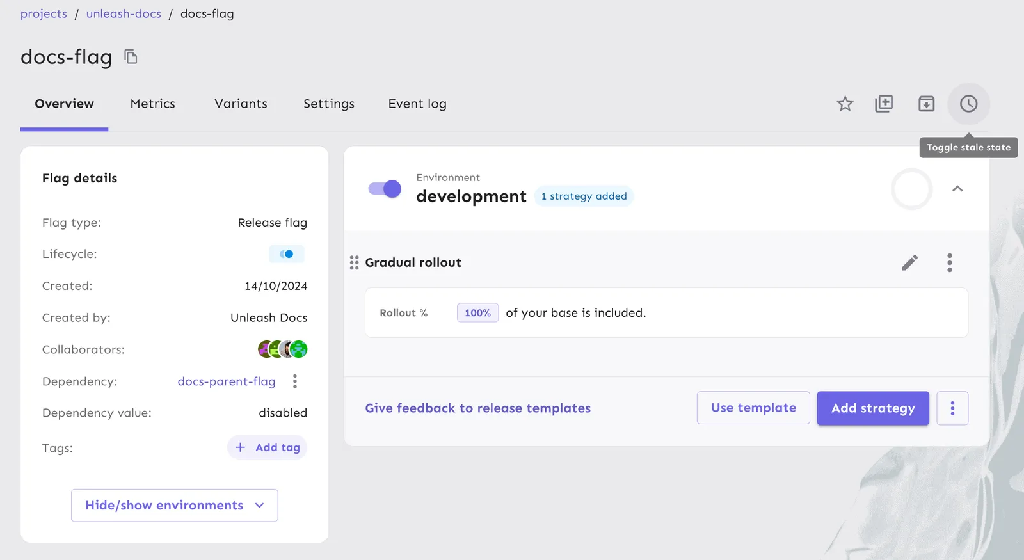Click the disabled dependency value
The width and height of the screenshot is (1024, 560).
pyautogui.click(x=283, y=413)
